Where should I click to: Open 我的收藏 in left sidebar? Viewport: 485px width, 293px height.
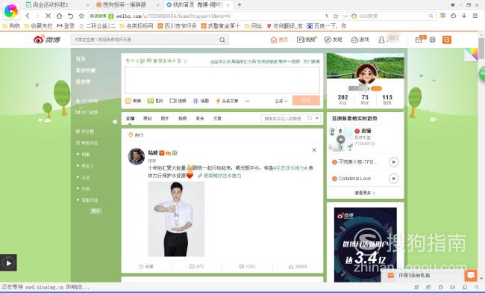[x=86, y=70]
